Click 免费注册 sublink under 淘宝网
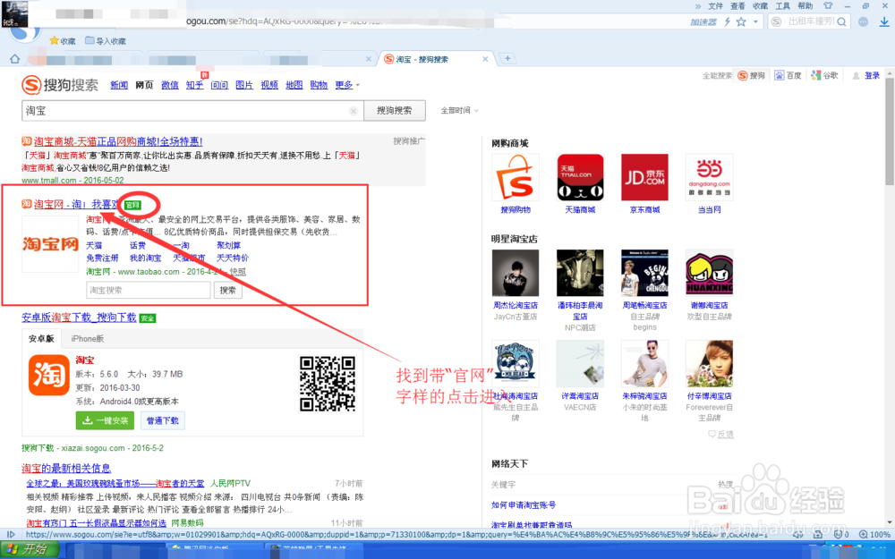Screen dimensions: 895x559 tap(102, 258)
